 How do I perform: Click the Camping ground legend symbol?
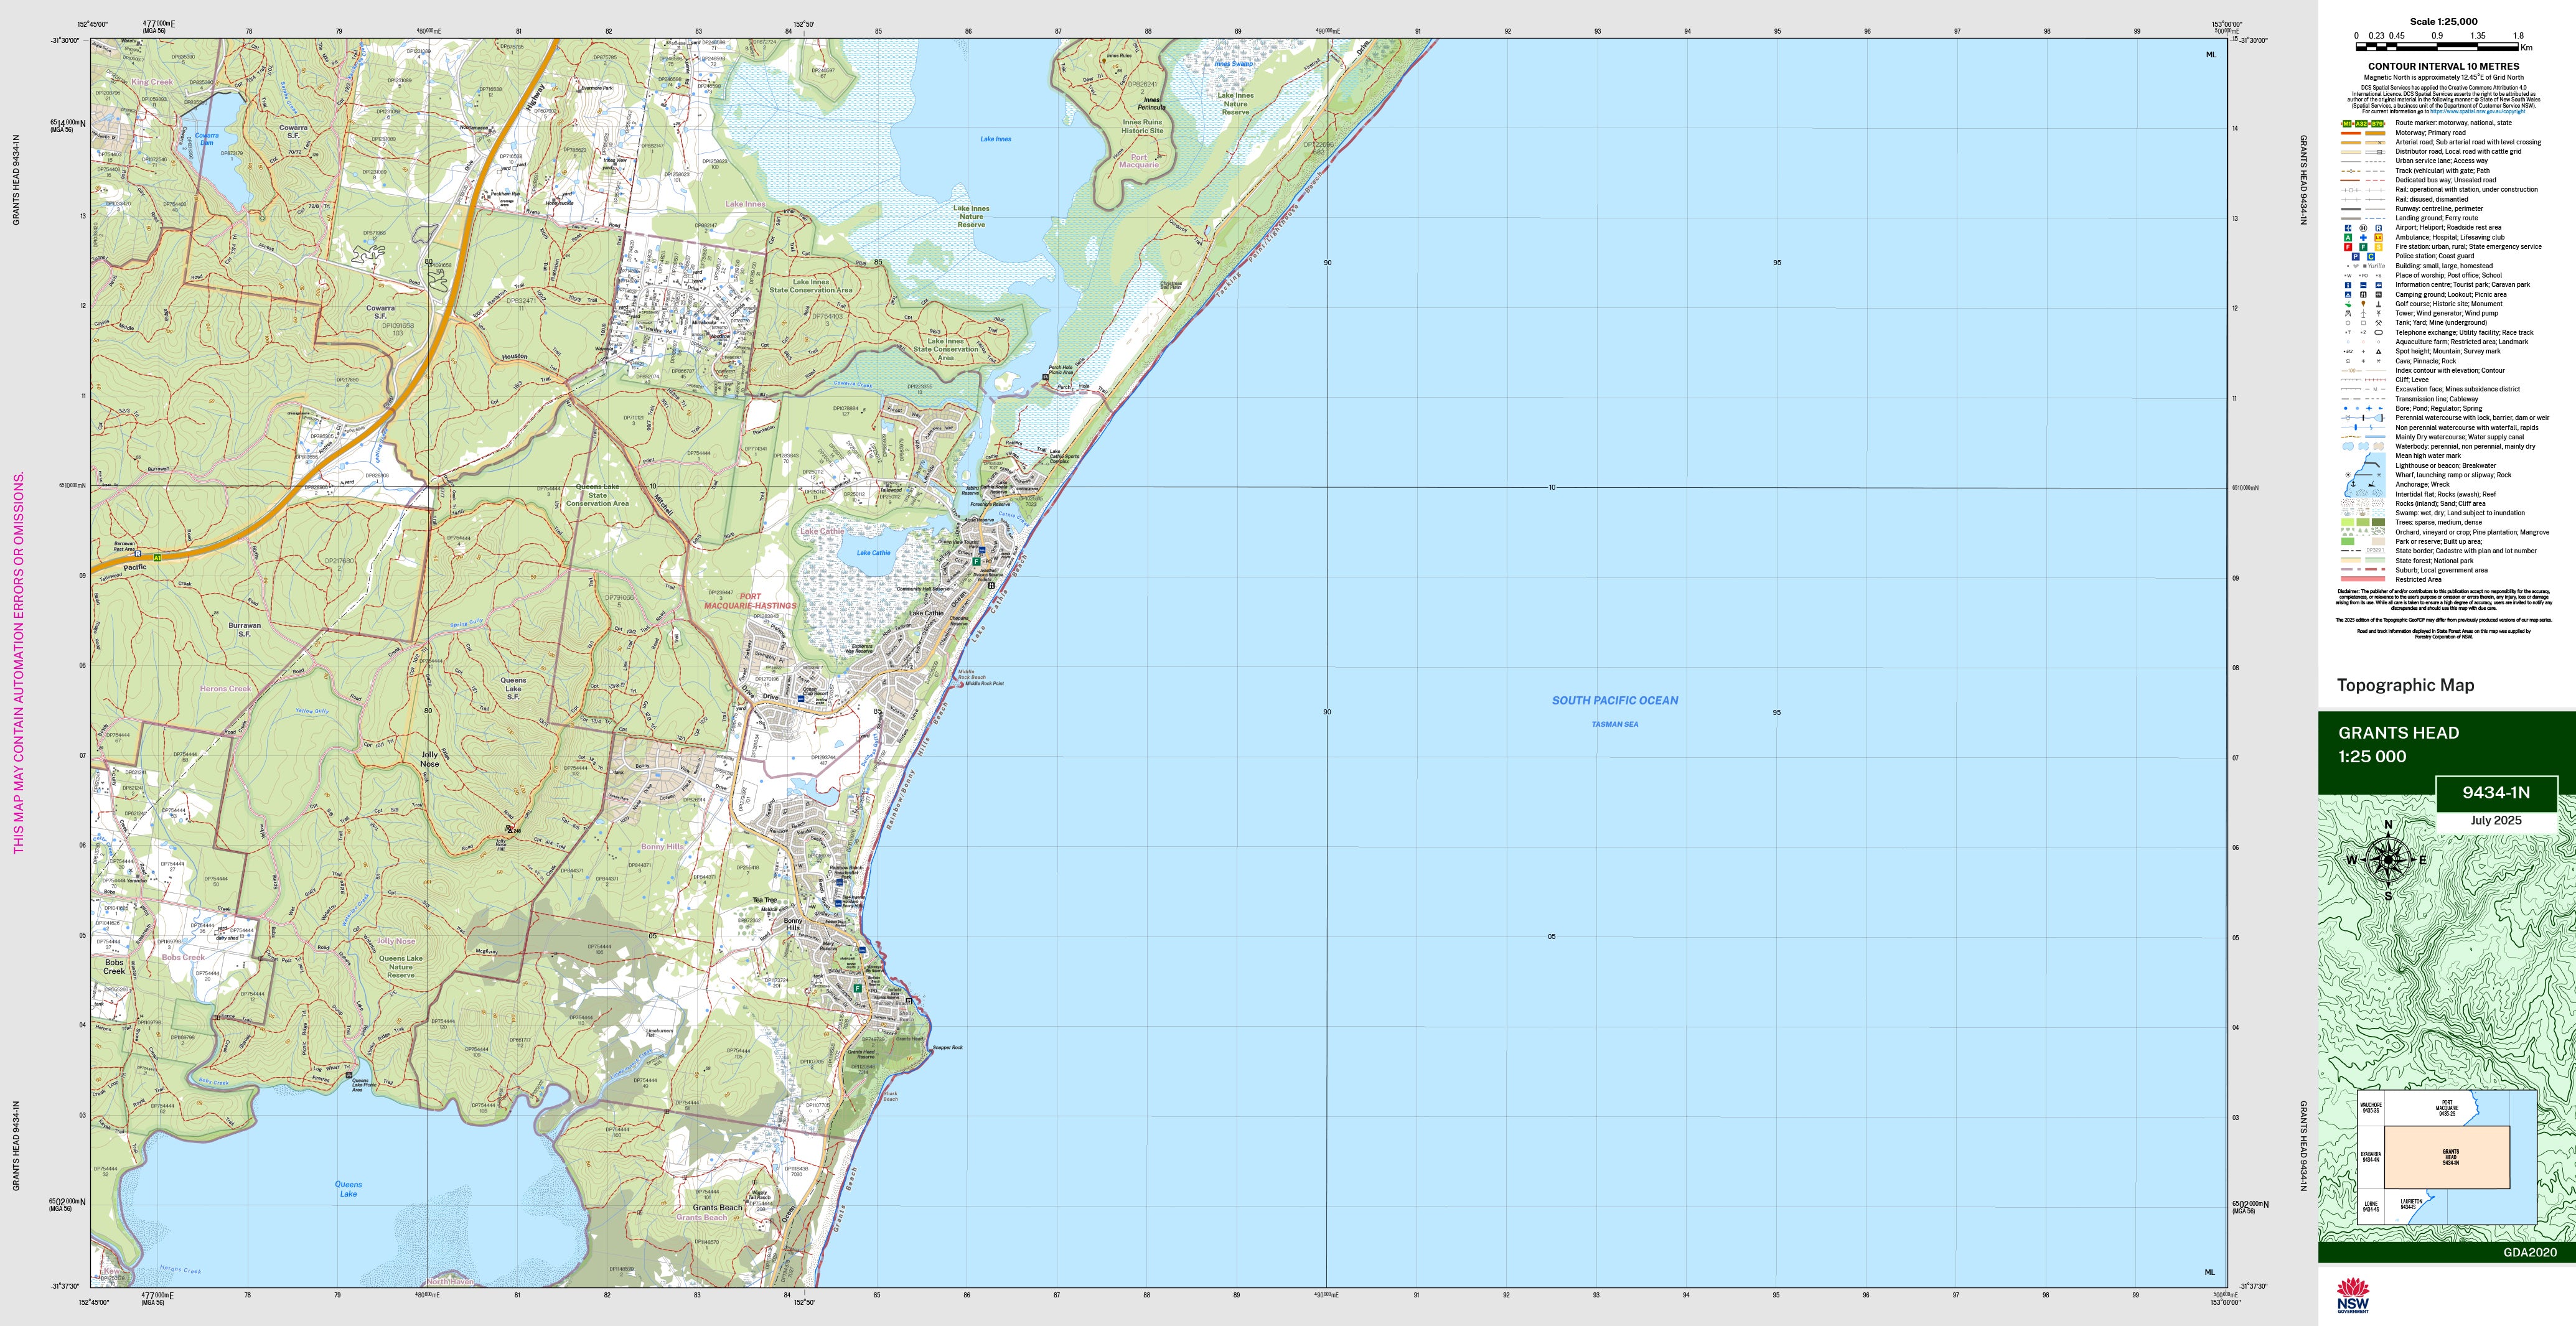click(x=2348, y=295)
